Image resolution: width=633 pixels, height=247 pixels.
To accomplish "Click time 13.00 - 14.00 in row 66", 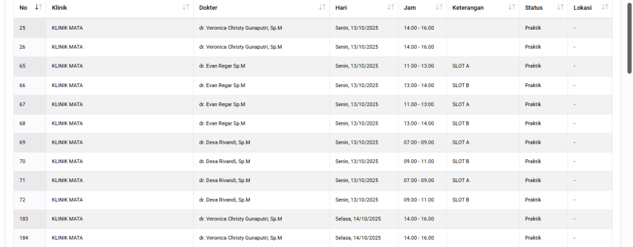I will point(418,85).
